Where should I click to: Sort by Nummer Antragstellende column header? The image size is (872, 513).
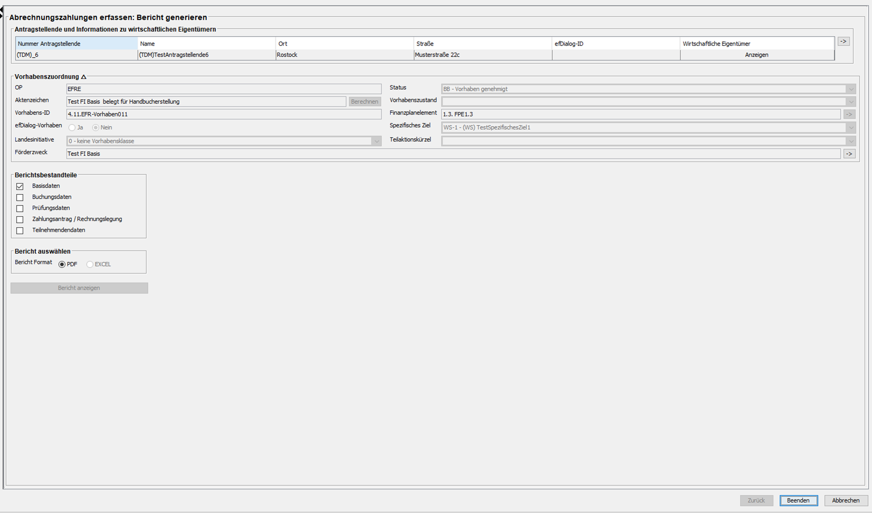pyautogui.click(x=77, y=43)
